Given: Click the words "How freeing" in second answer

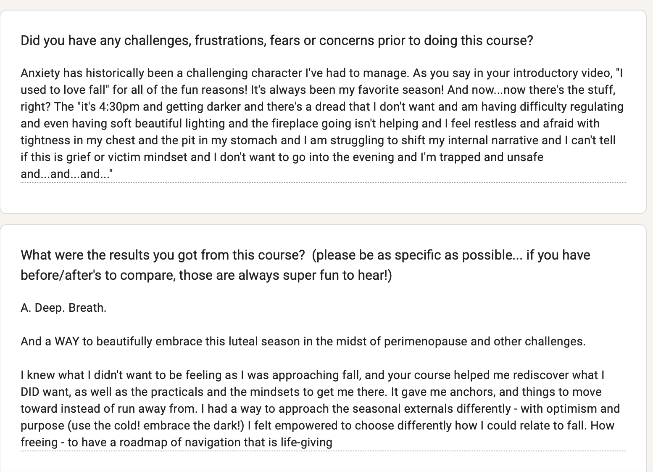Looking at the screenshot, I should point(603,426).
